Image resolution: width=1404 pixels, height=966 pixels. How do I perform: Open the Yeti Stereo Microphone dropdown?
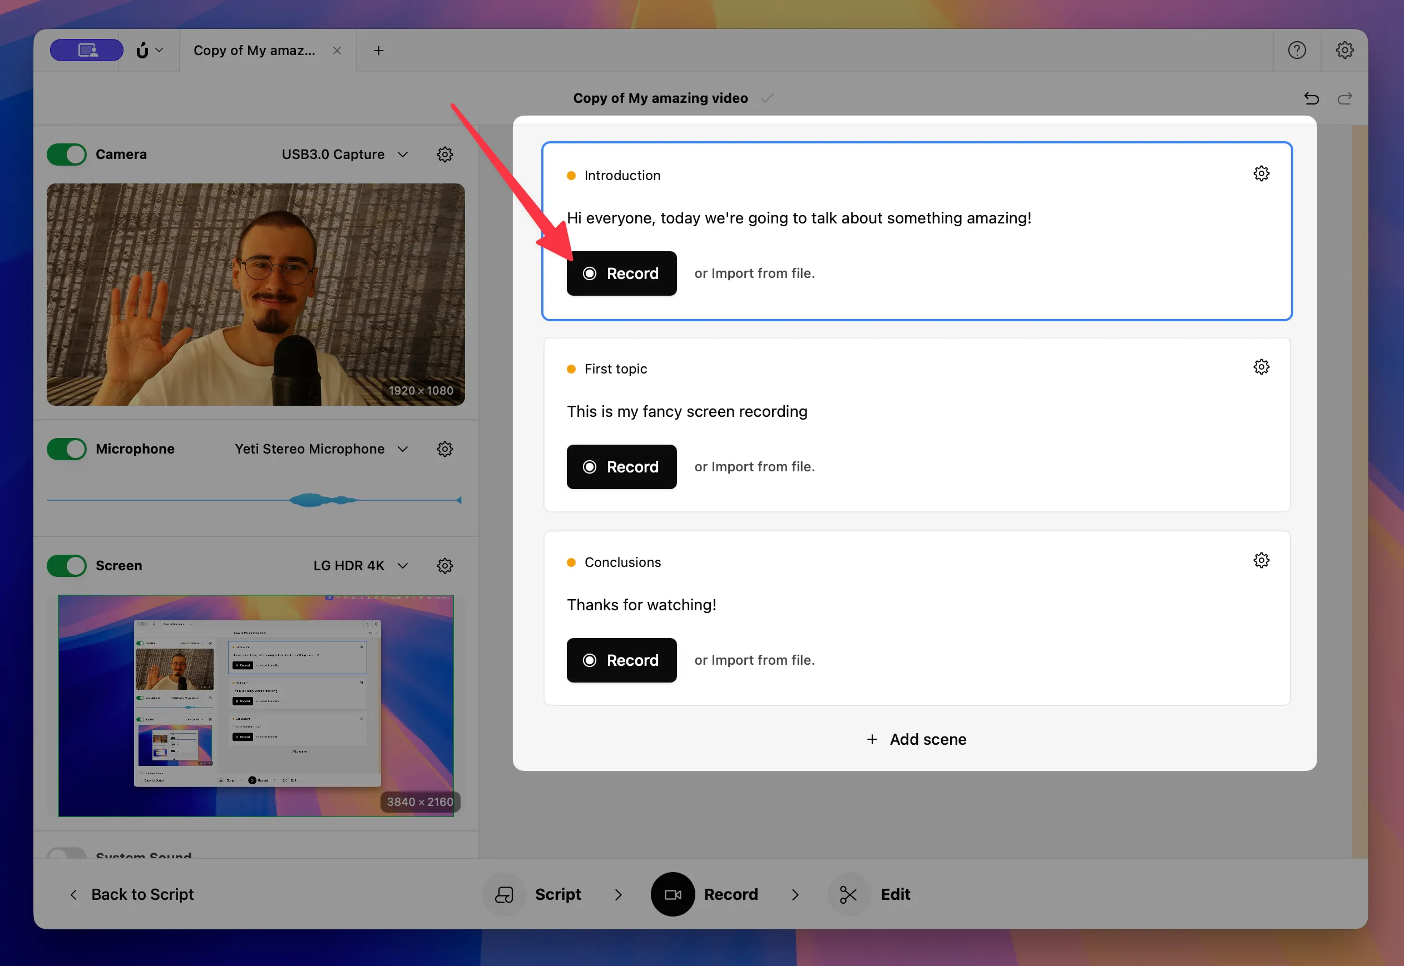click(x=321, y=449)
